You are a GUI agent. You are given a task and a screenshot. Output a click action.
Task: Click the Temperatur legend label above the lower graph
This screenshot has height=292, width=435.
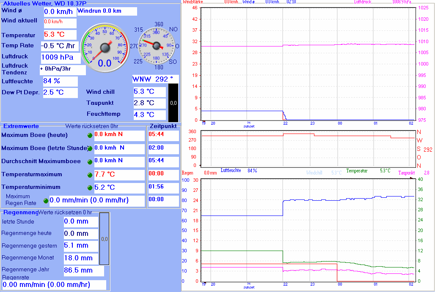tap(357, 171)
